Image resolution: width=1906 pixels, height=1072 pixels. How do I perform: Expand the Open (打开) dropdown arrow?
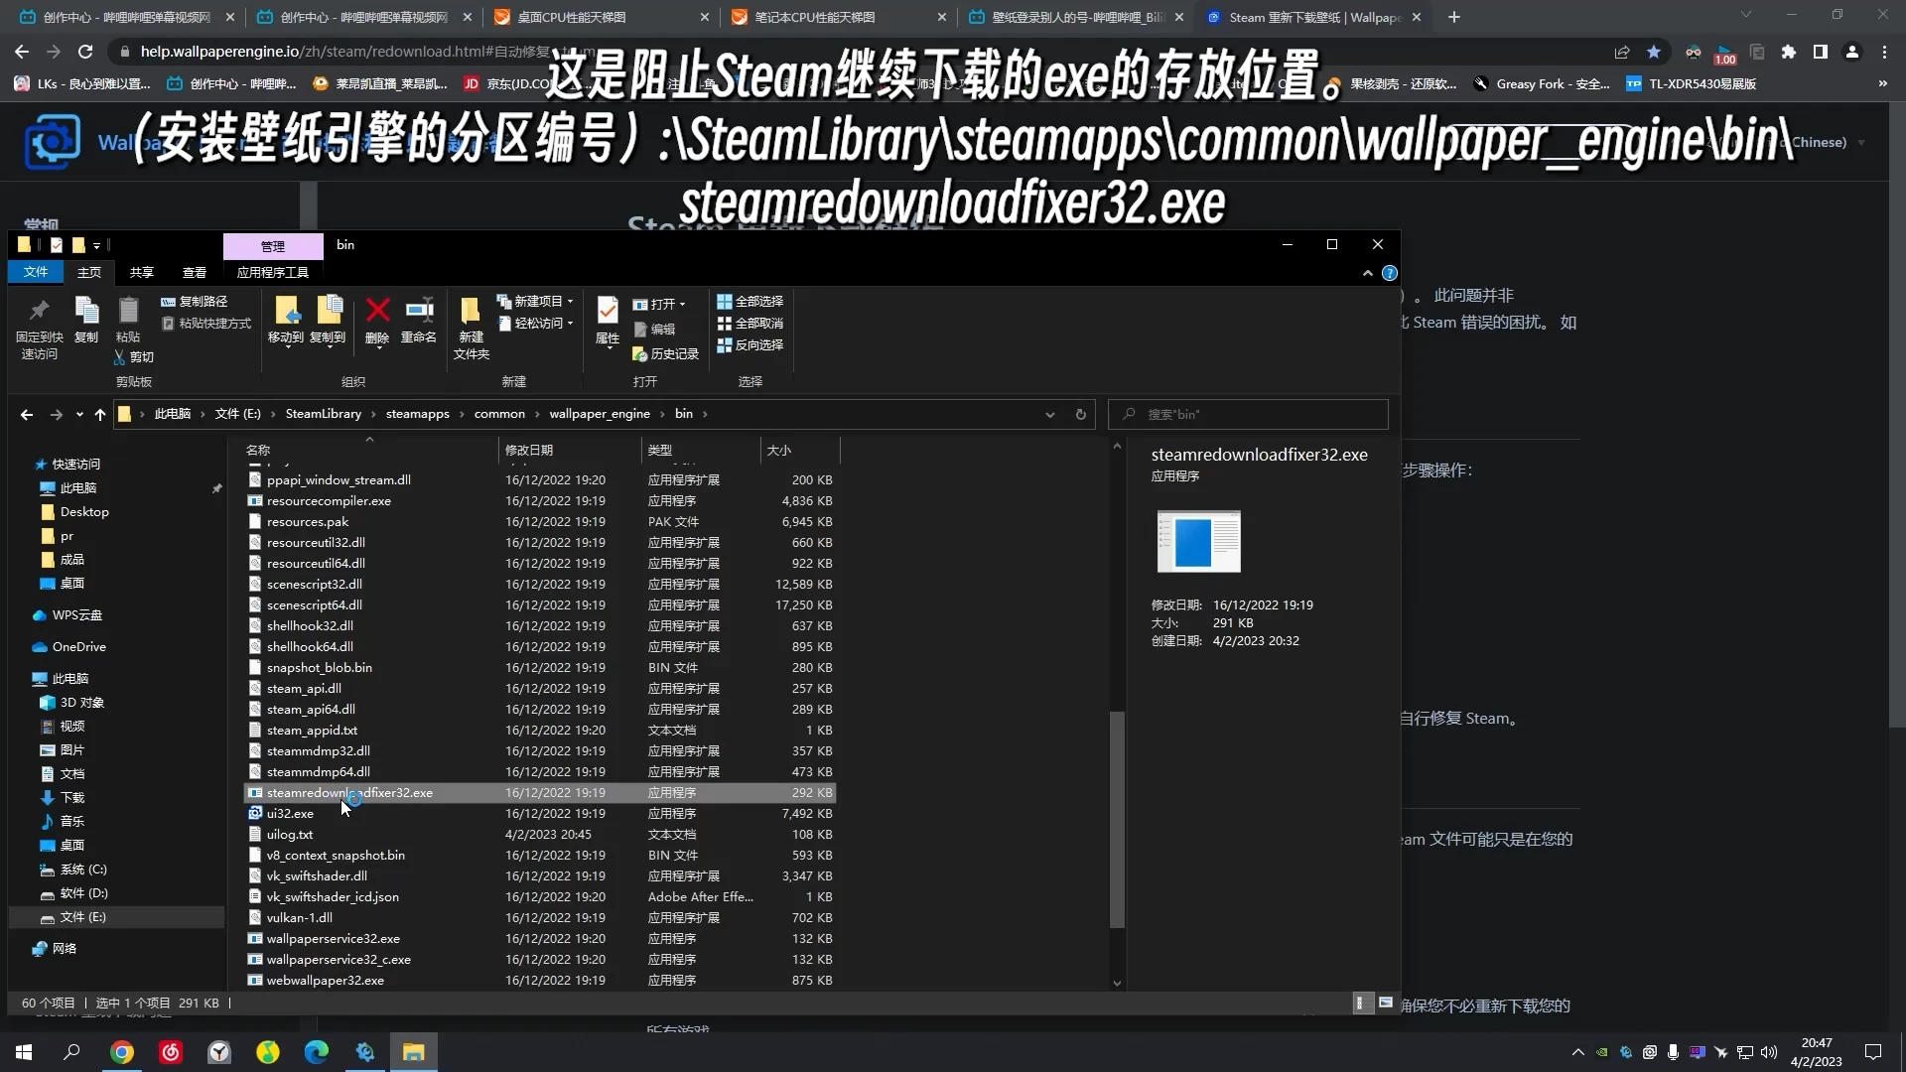682,305
